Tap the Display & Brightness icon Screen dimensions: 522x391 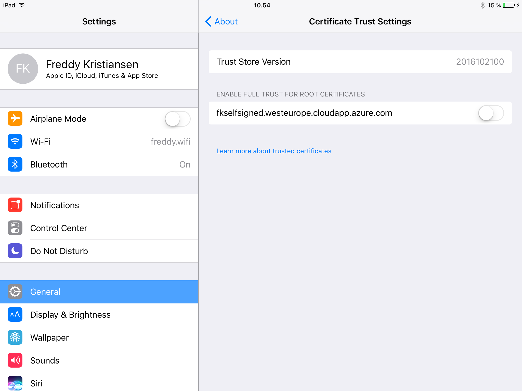point(15,315)
